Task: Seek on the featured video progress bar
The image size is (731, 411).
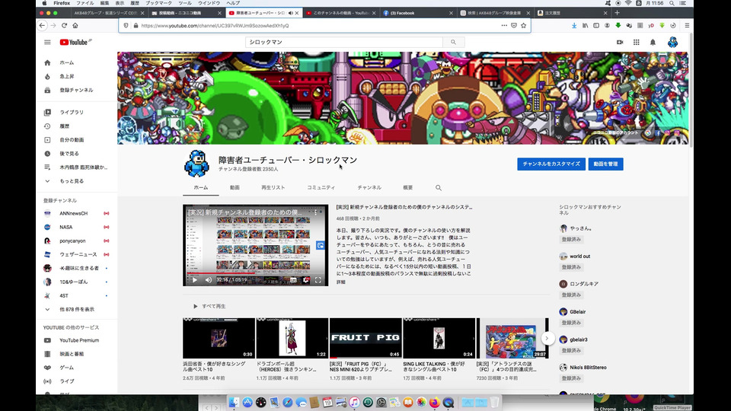Action: tap(256, 273)
